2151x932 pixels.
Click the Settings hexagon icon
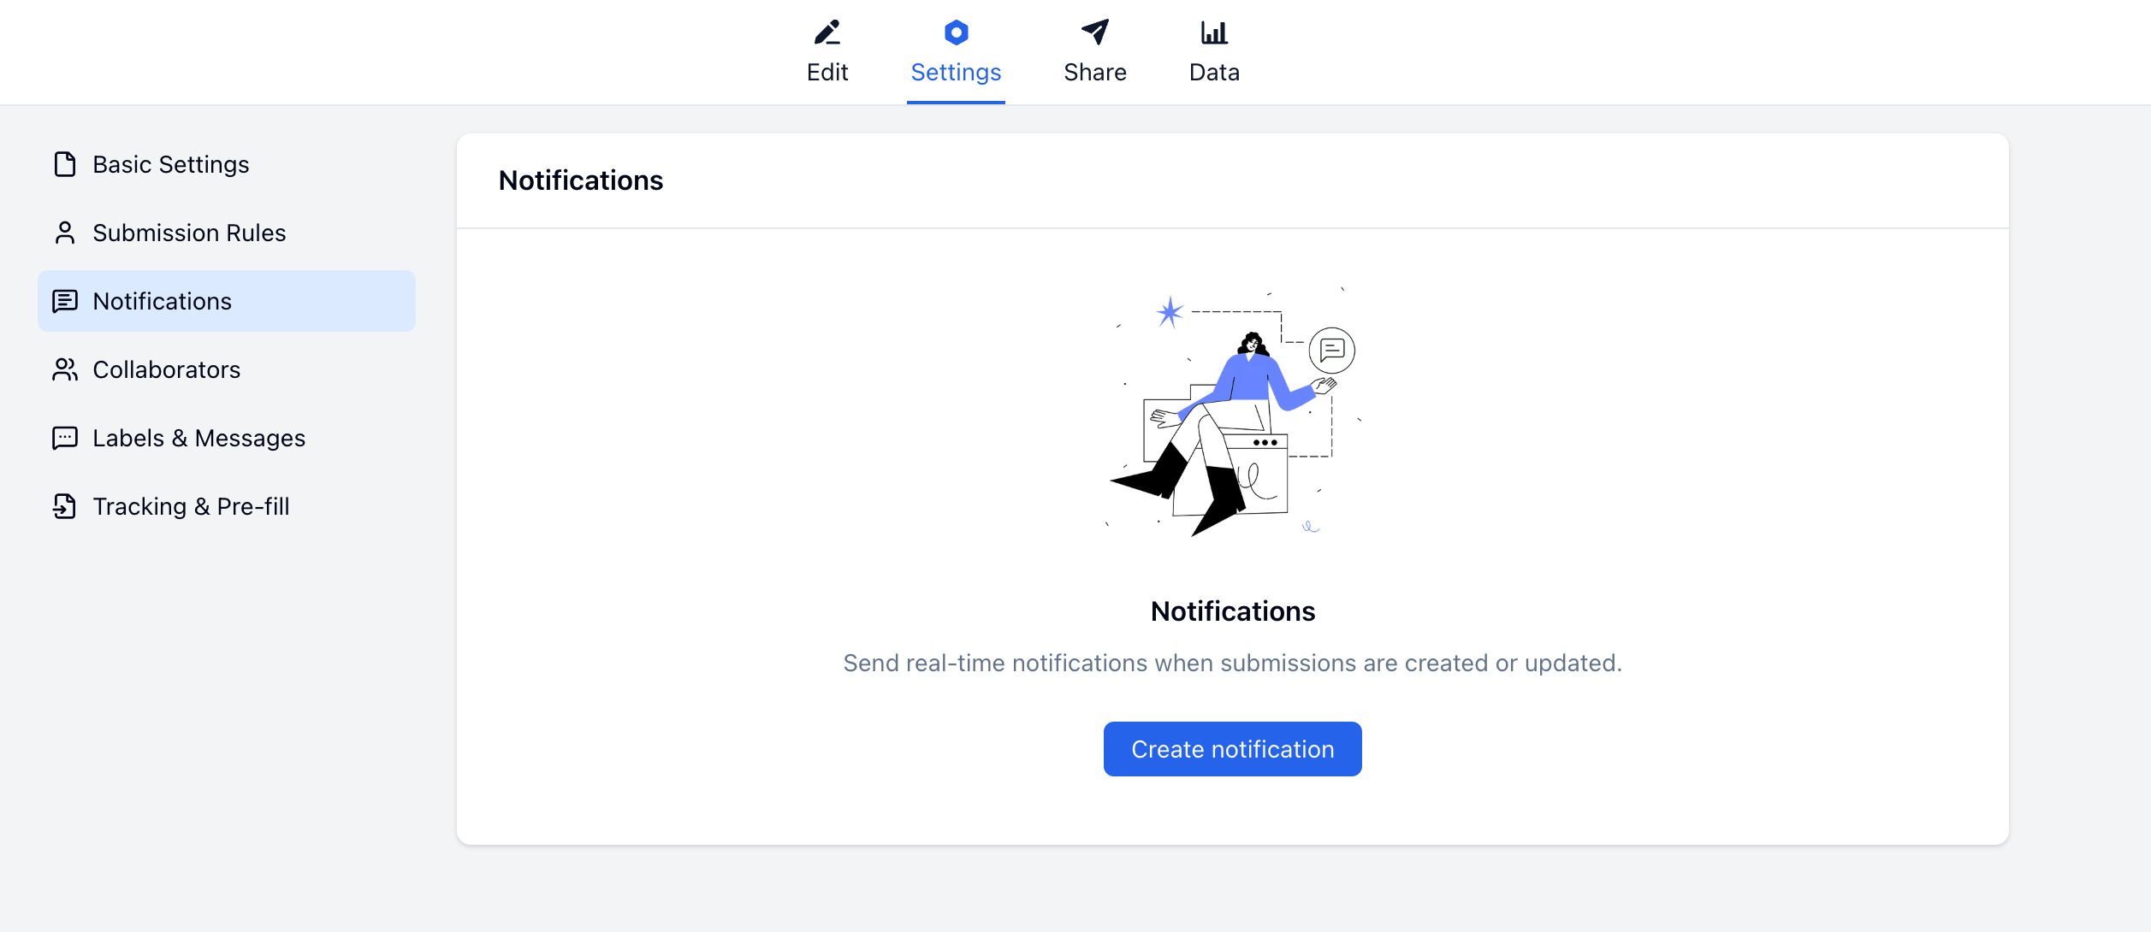[956, 32]
